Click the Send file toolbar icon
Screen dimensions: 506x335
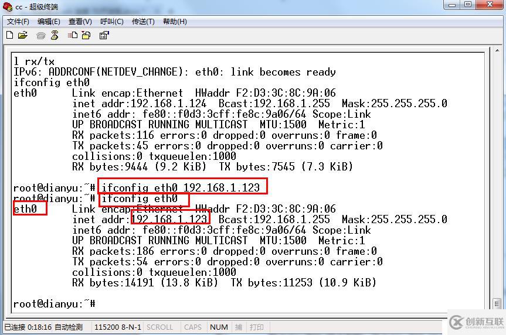click(x=73, y=35)
